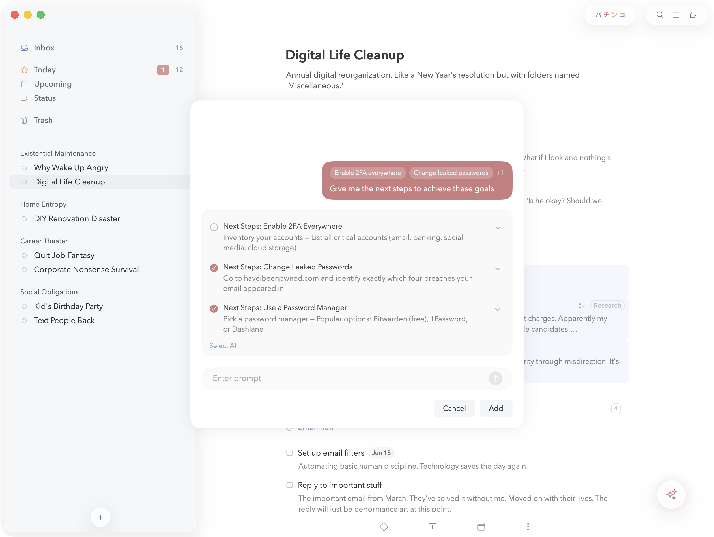714x537 pixels.
Task: Expand details for Use a Password Manager
Action: (498, 309)
